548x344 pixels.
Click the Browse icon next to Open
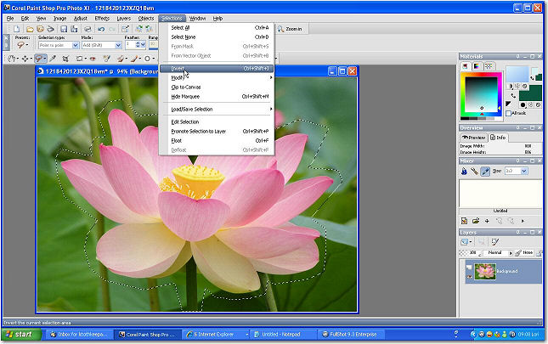[40, 29]
